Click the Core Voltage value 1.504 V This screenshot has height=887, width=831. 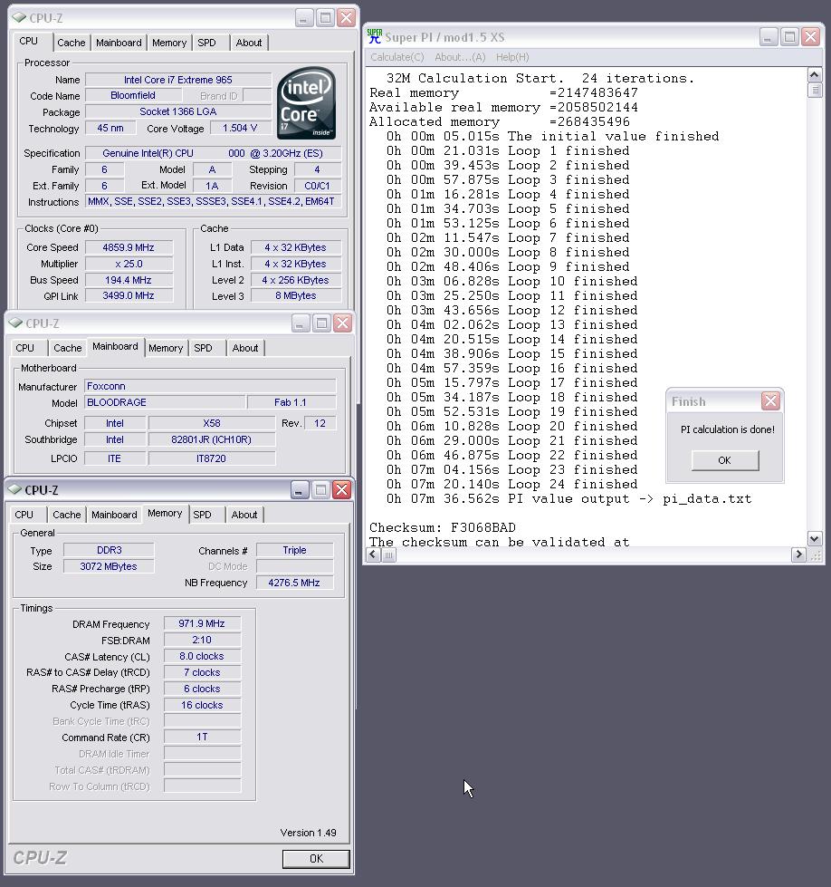click(240, 129)
